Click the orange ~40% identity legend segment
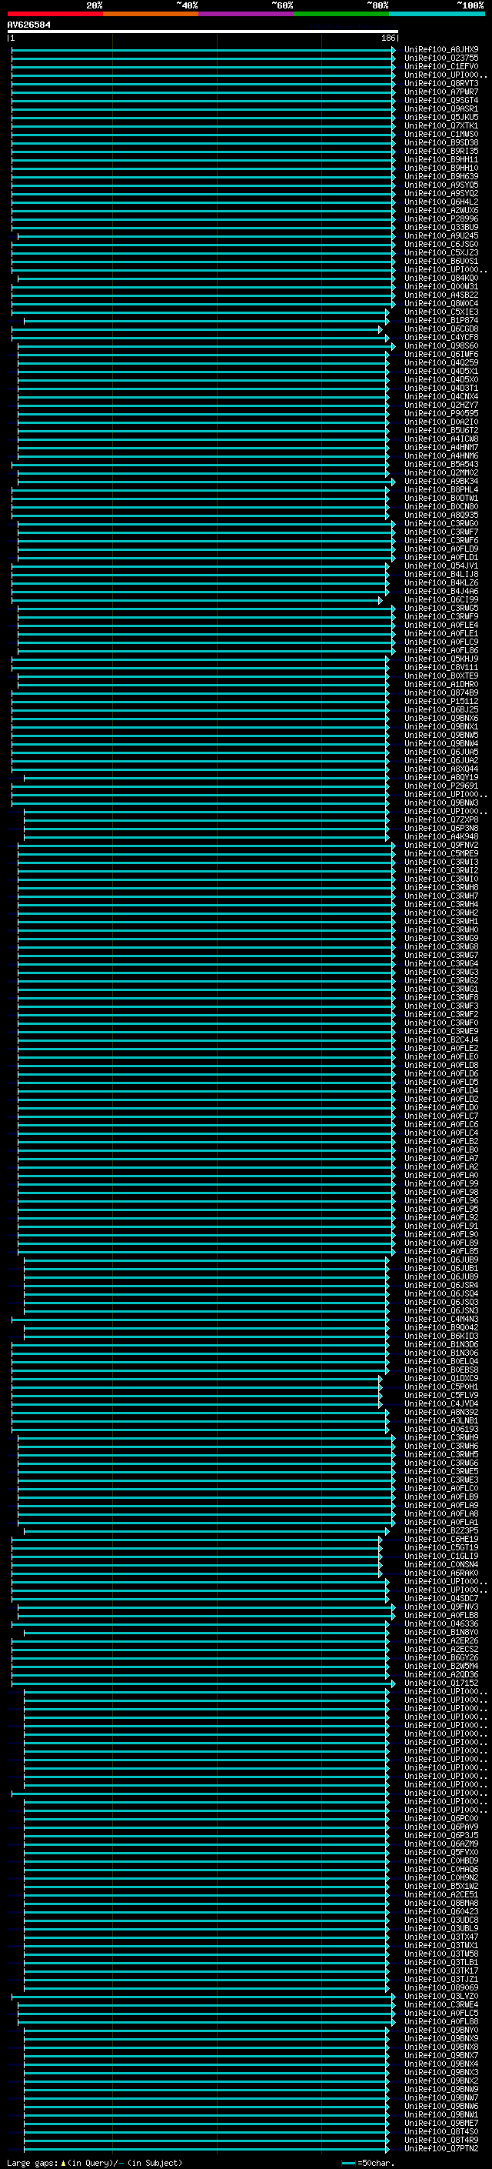The image size is (492, 2169). pos(151,15)
